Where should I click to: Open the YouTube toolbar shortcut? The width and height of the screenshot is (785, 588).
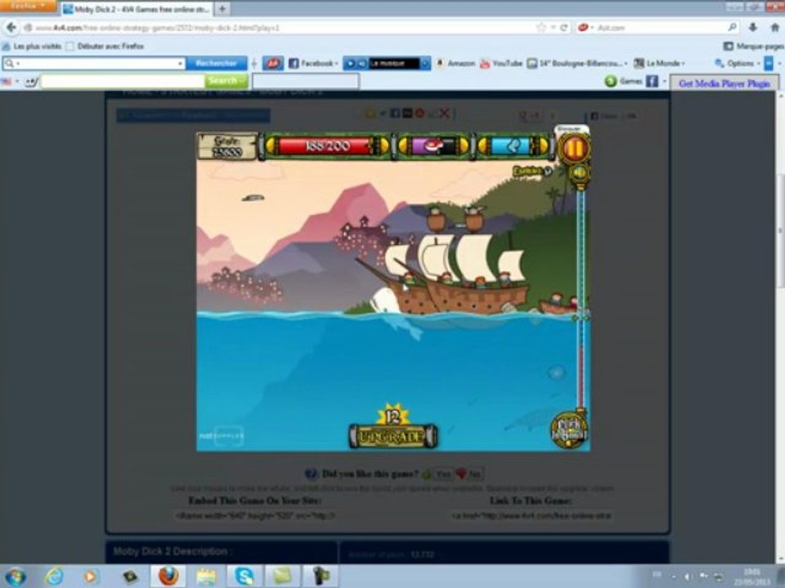tap(501, 64)
